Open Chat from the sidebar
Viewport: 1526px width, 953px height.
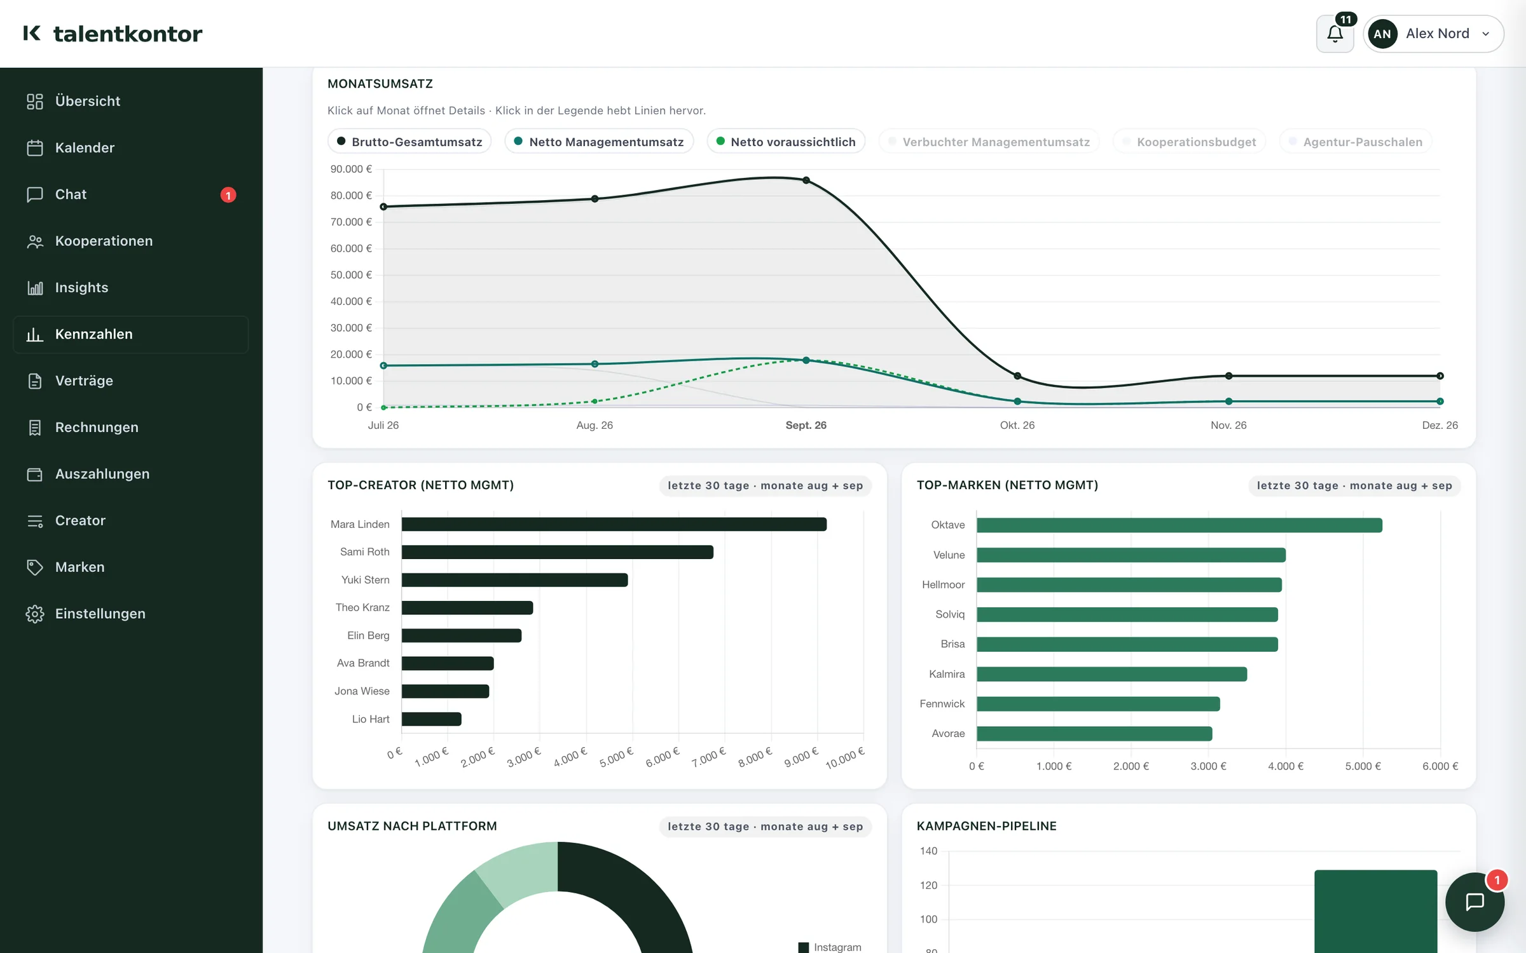131,194
